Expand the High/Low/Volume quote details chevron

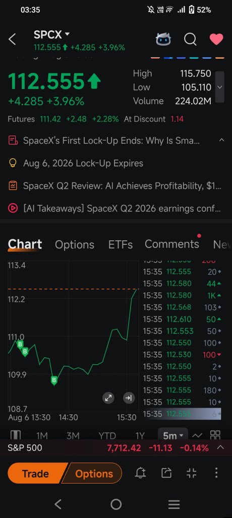(x=220, y=87)
